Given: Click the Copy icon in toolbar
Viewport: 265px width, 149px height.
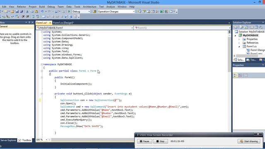Looking at the screenshot, I should 32,12.
